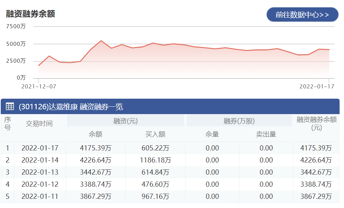Image resolution: width=344 pixels, height=208 pixels.
Task: Click the 2021-12-07 date label on chart
Action: point(39,87)
